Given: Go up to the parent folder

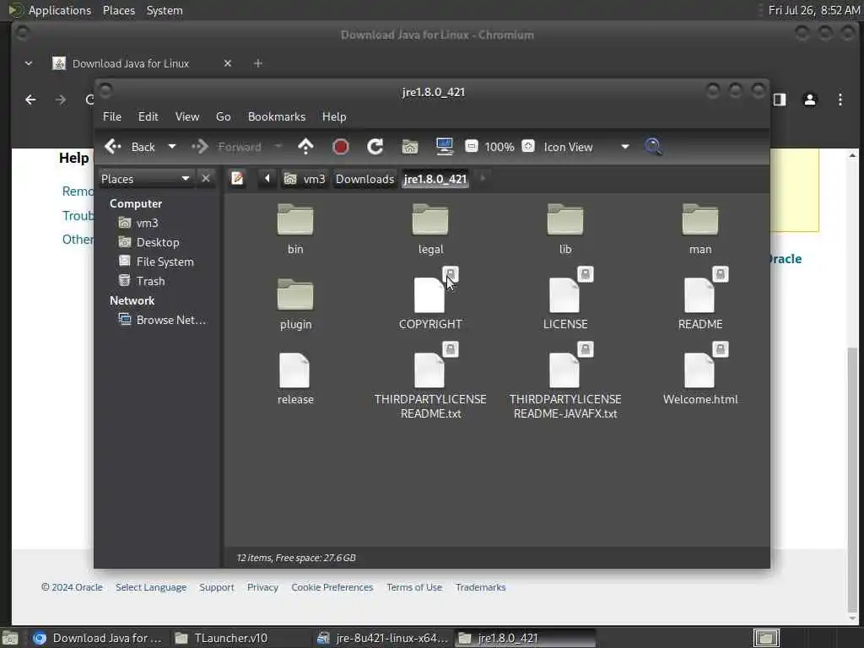Looking at the screenshot, I should [305, 147].
